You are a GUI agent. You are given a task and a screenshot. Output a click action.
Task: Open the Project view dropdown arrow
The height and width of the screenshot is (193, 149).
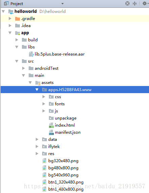click(x=62, y=4)
